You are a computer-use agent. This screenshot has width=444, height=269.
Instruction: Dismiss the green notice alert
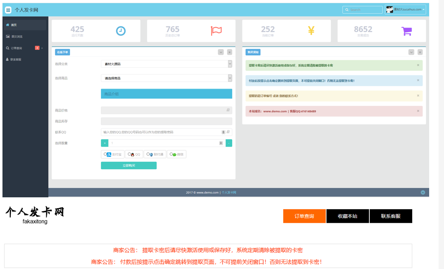click(x=418, y=65)
